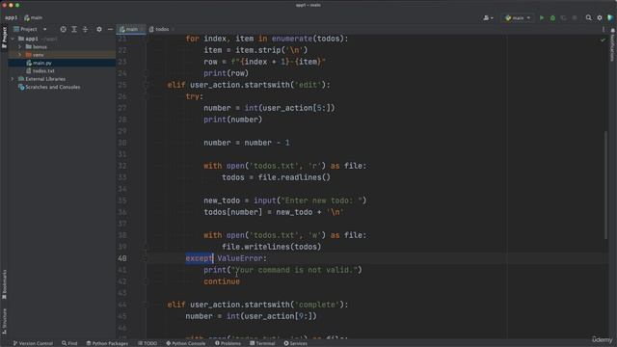This screenshot has width=617, height=347.
Task: Select opened file locate icon in Project panel
Action: point(63,29)
